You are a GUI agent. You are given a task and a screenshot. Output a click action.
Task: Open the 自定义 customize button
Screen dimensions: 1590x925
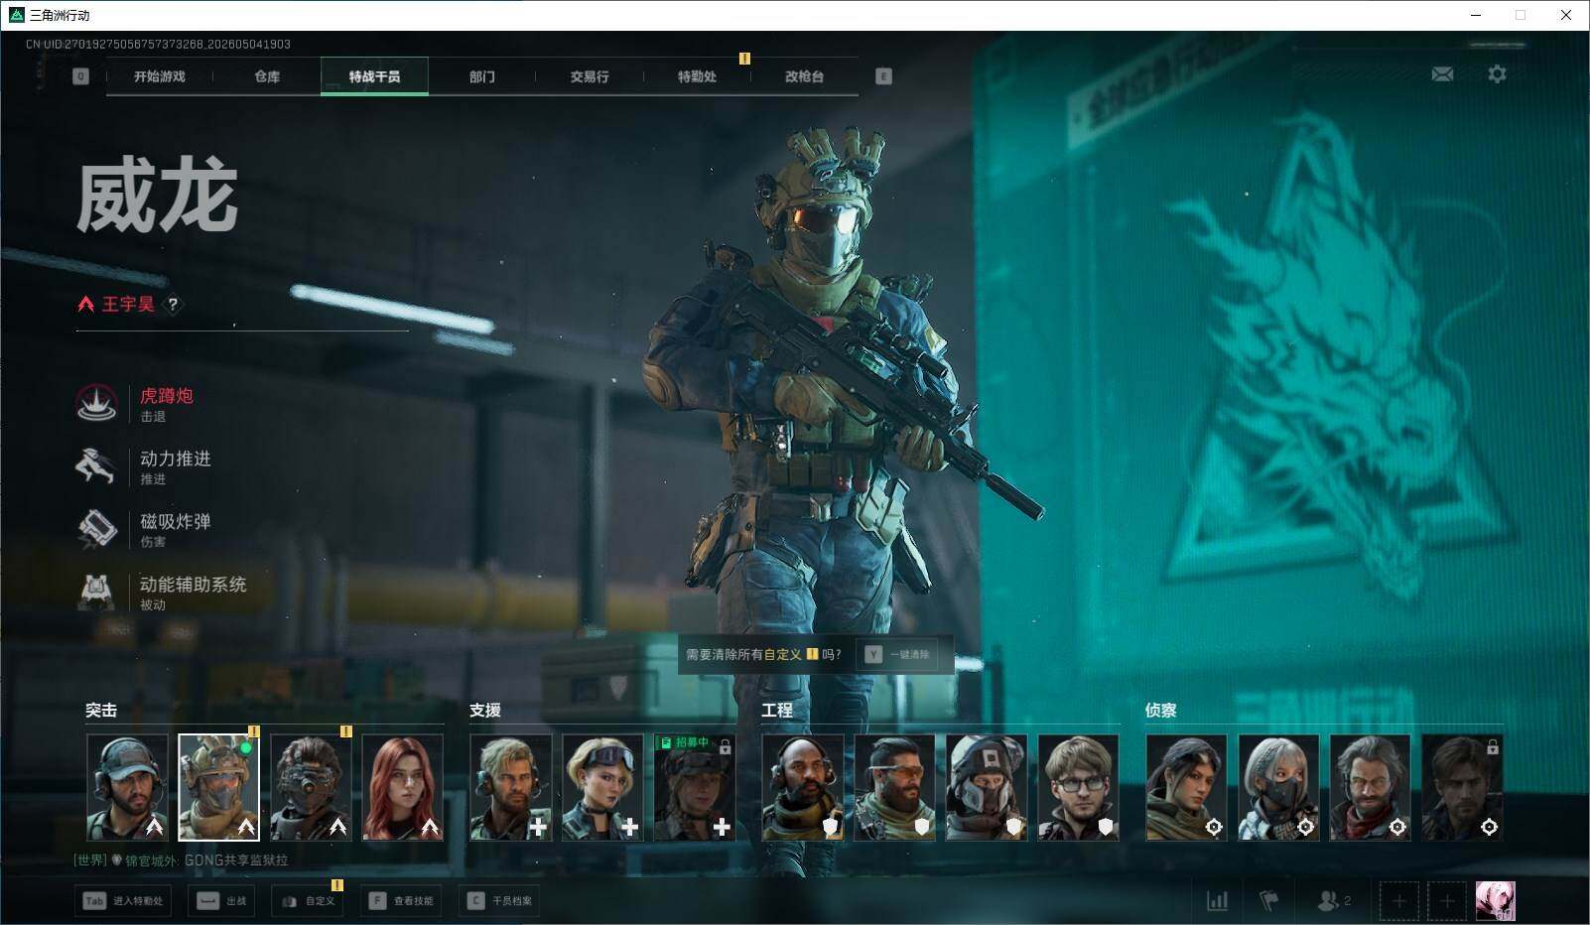point(308,901)
